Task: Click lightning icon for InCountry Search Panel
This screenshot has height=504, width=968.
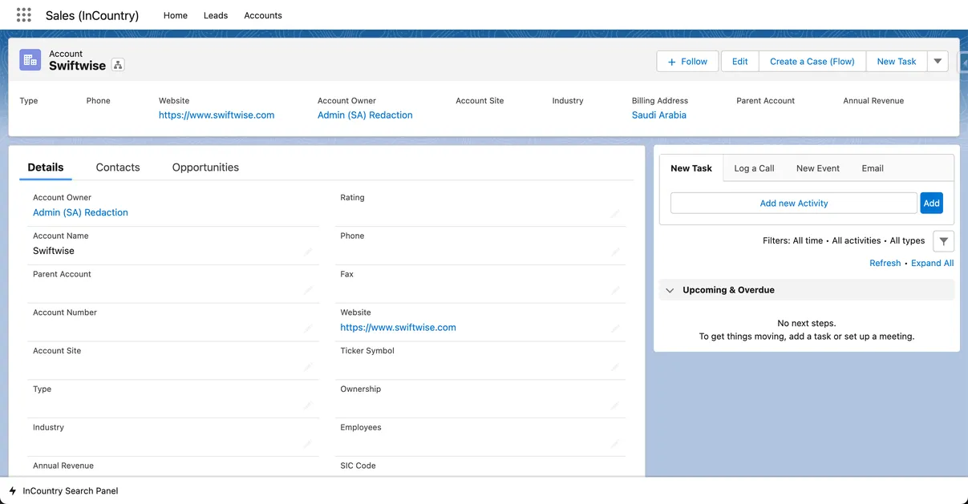Action: [x=13, y=491]
